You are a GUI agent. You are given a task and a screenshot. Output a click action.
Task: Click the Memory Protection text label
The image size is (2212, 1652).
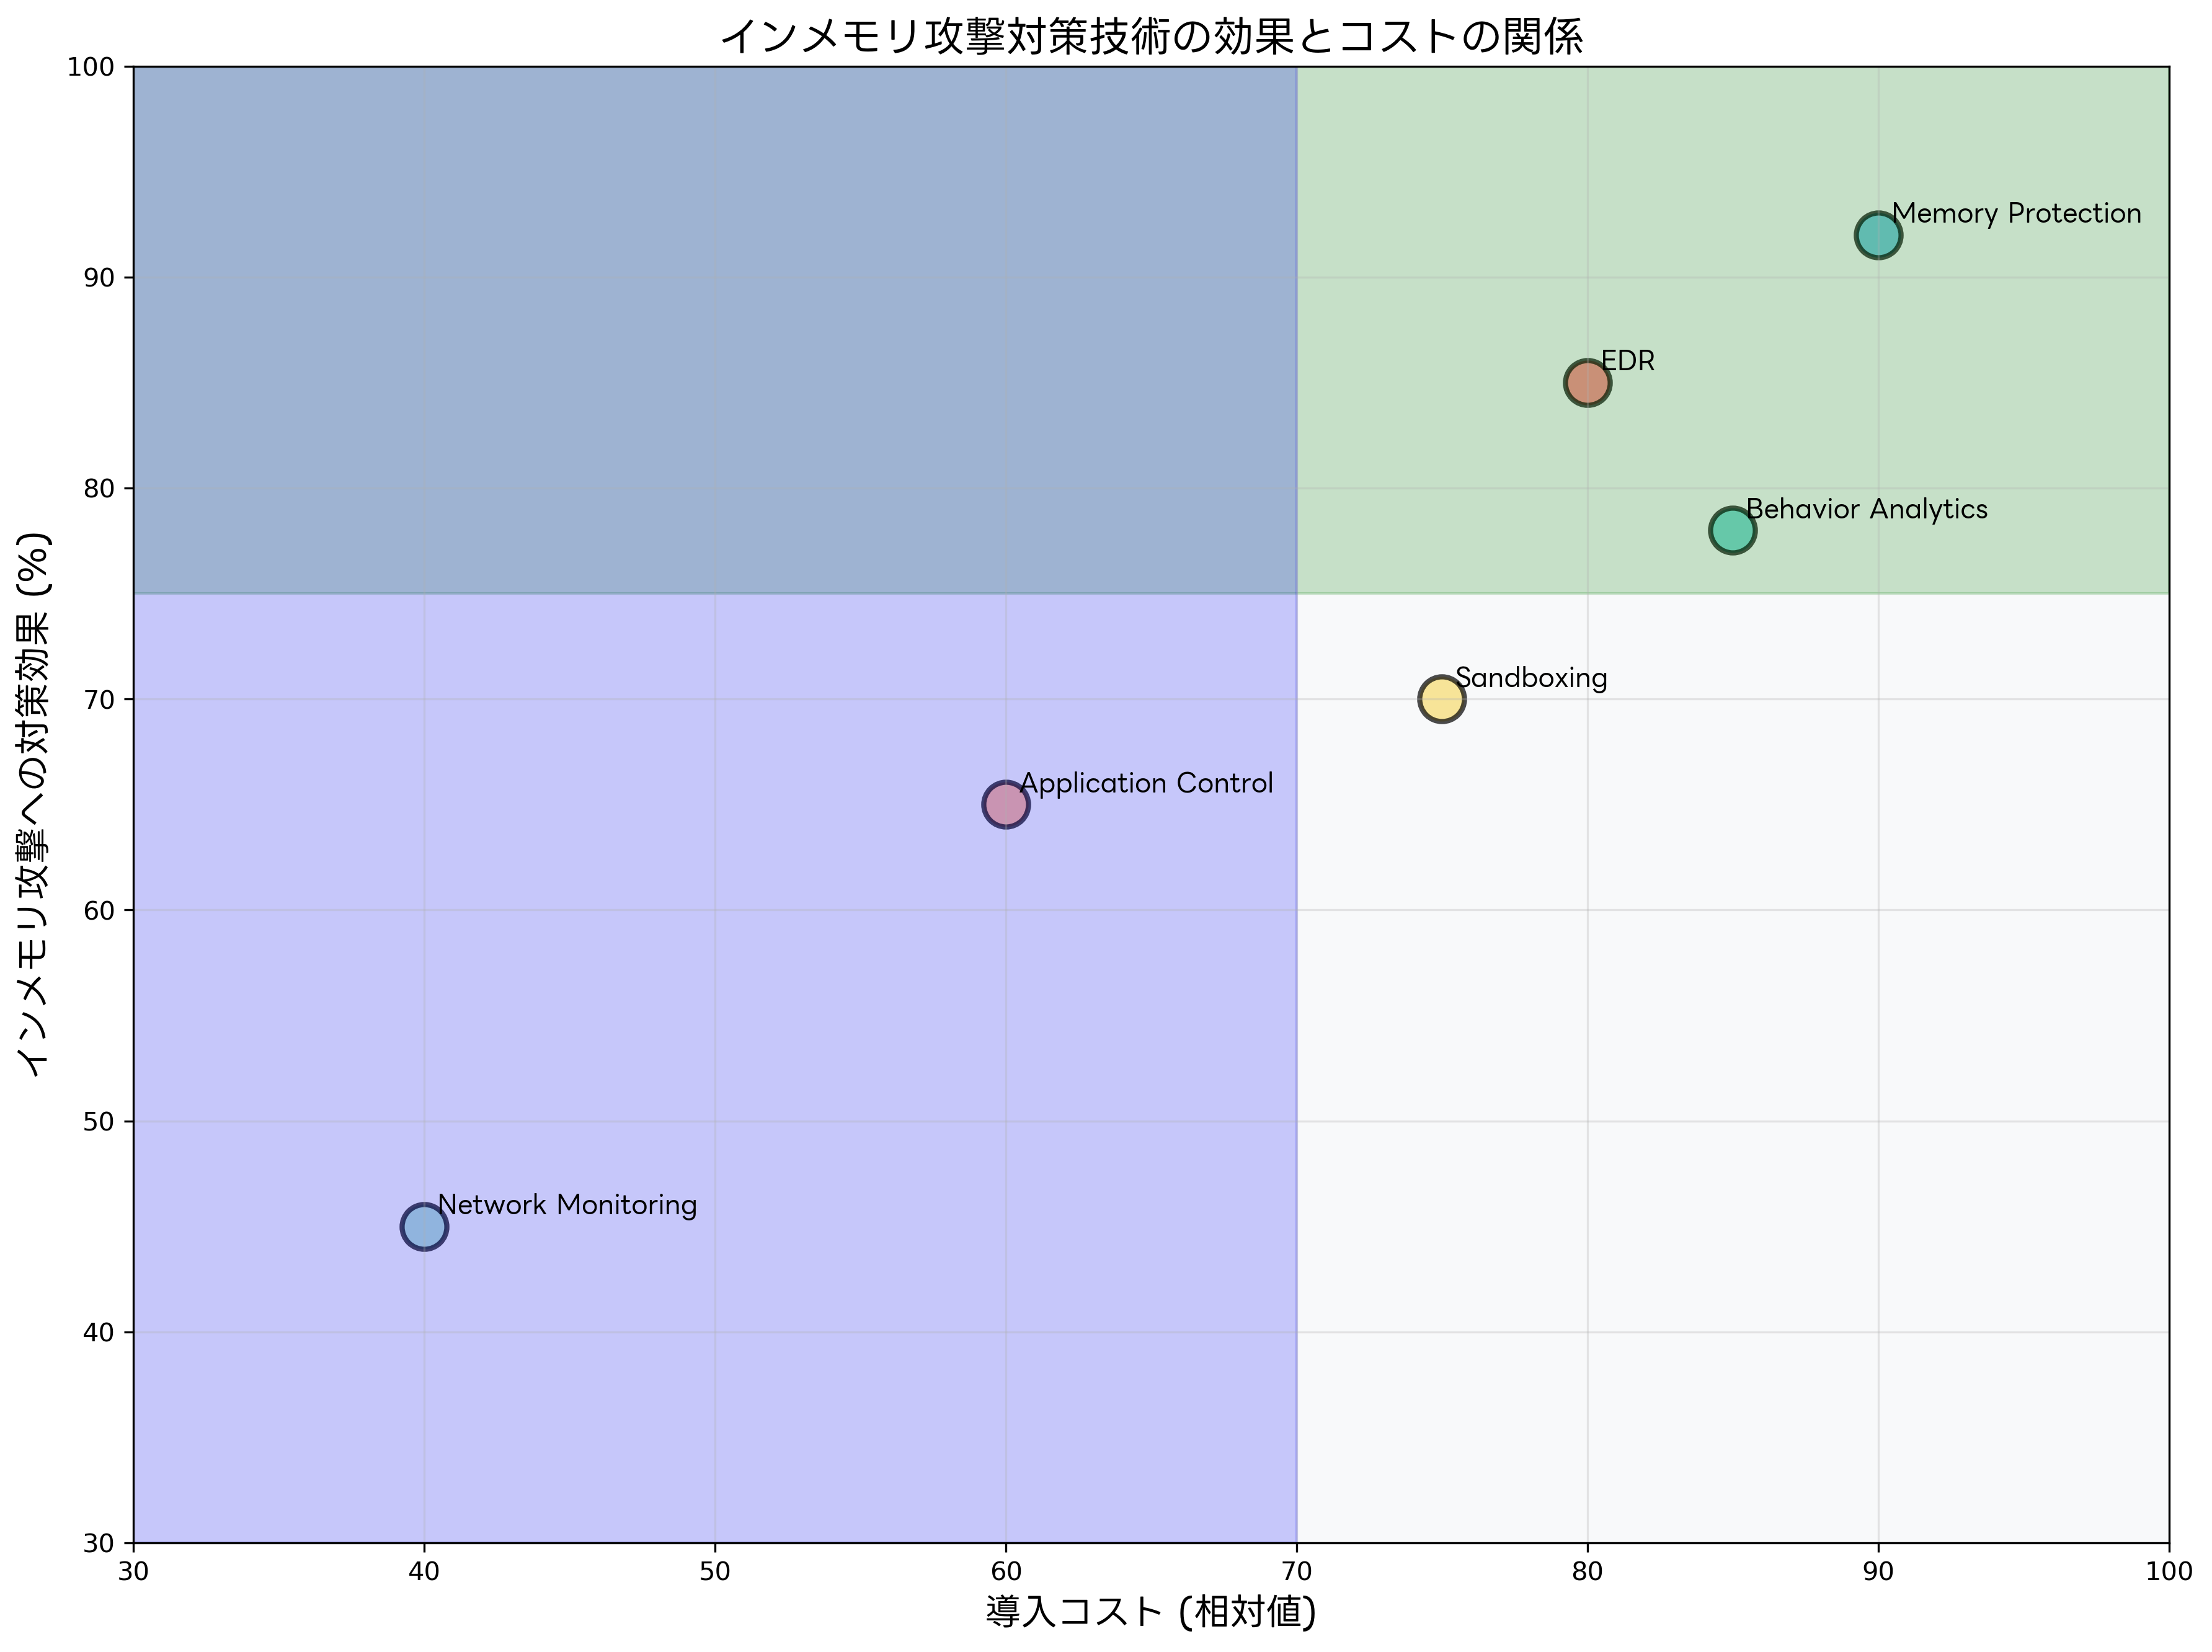2017,213
